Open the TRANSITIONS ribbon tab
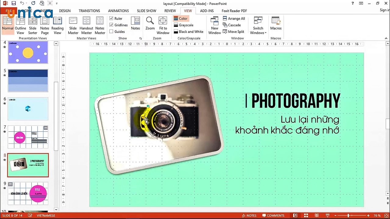Viewport: 390px width, 219px height. [89, 11]
